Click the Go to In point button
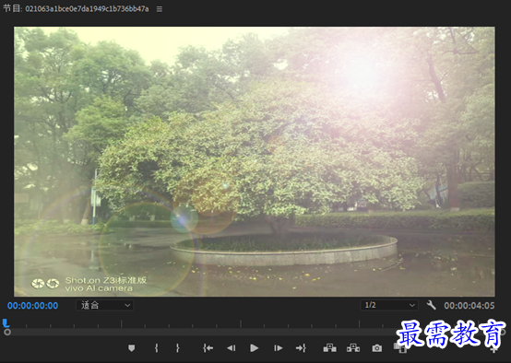The height and width of the screenshot is (363, 511). tap(208, 348)
